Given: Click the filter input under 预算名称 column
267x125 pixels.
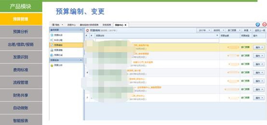Looking at the screenshot, I should [x=157, y=40].
